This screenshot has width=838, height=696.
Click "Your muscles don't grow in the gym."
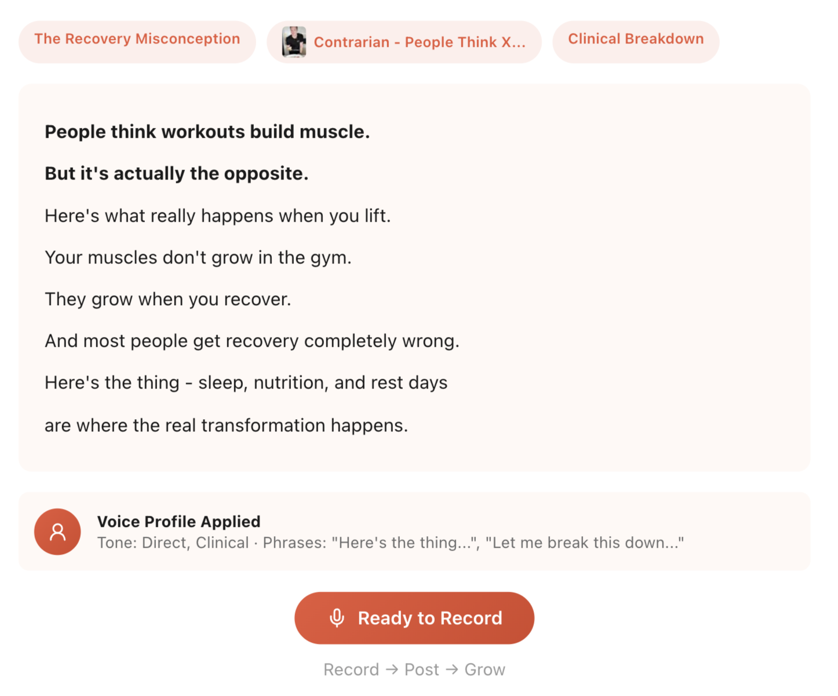[198, 258]
